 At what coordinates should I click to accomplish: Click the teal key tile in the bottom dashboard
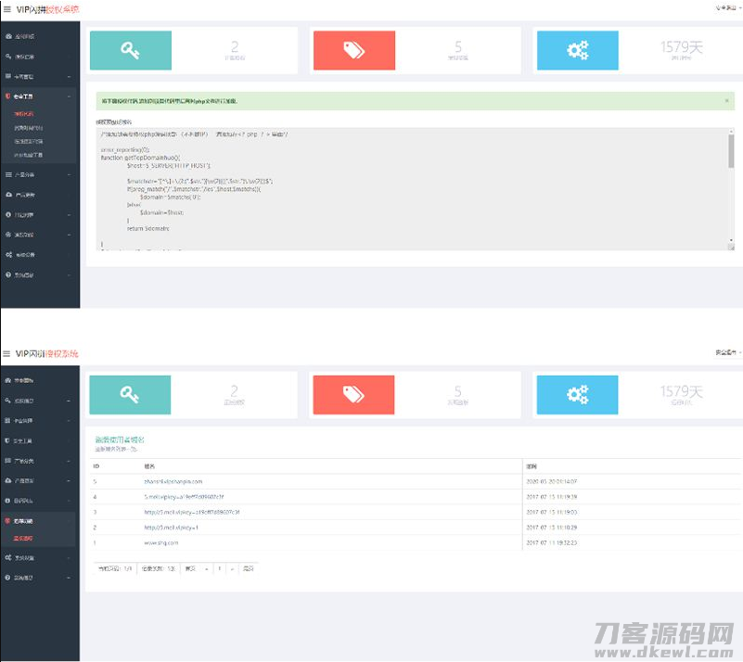pos(130,395)
